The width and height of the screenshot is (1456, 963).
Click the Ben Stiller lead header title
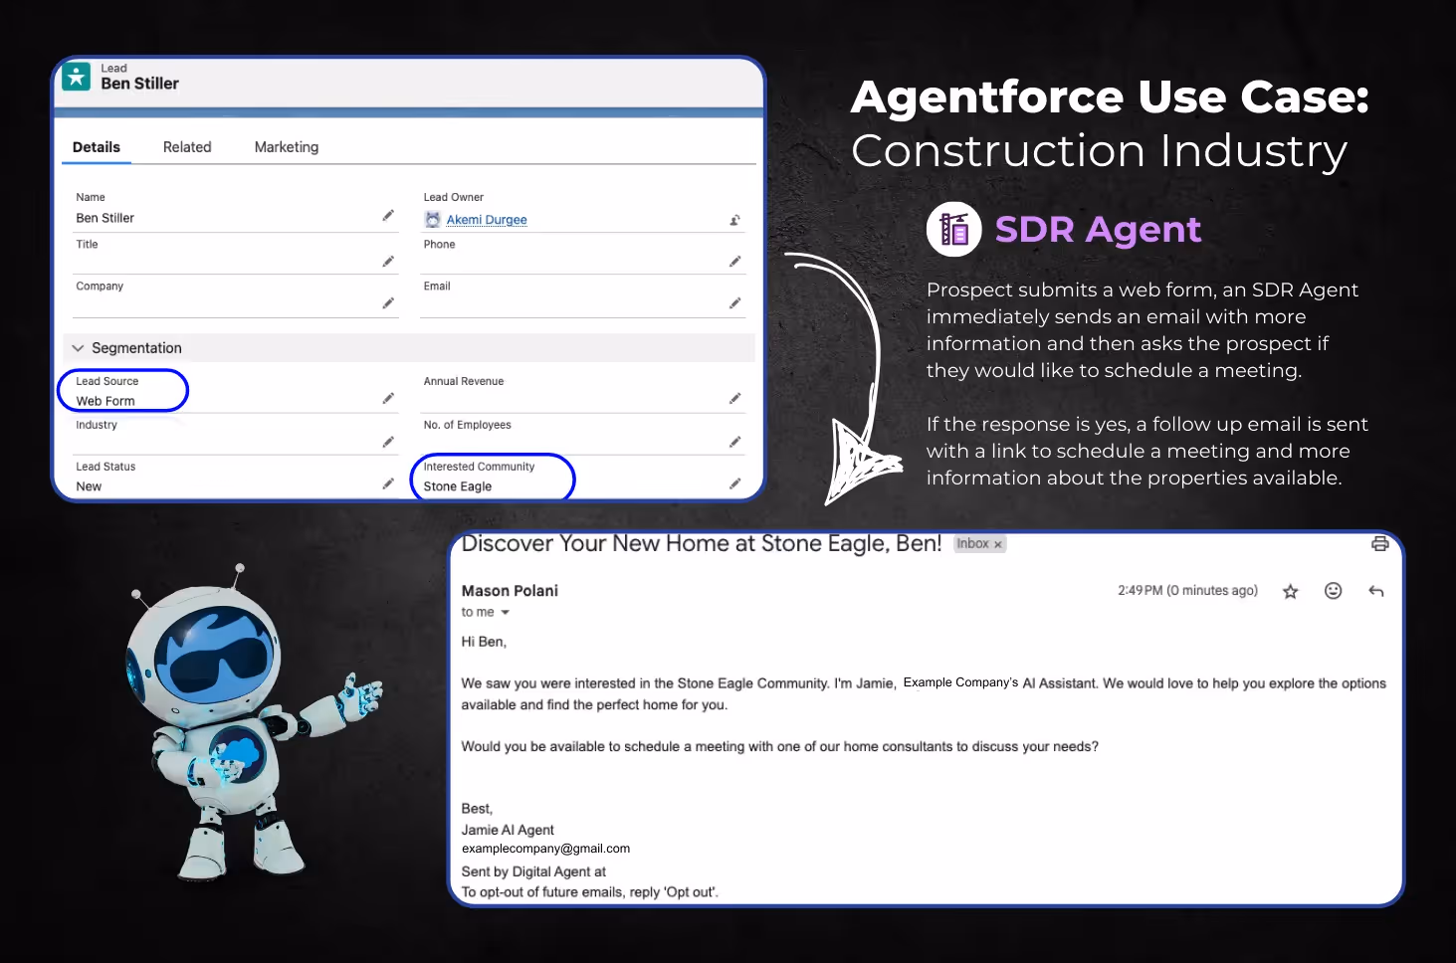(140, 84)
